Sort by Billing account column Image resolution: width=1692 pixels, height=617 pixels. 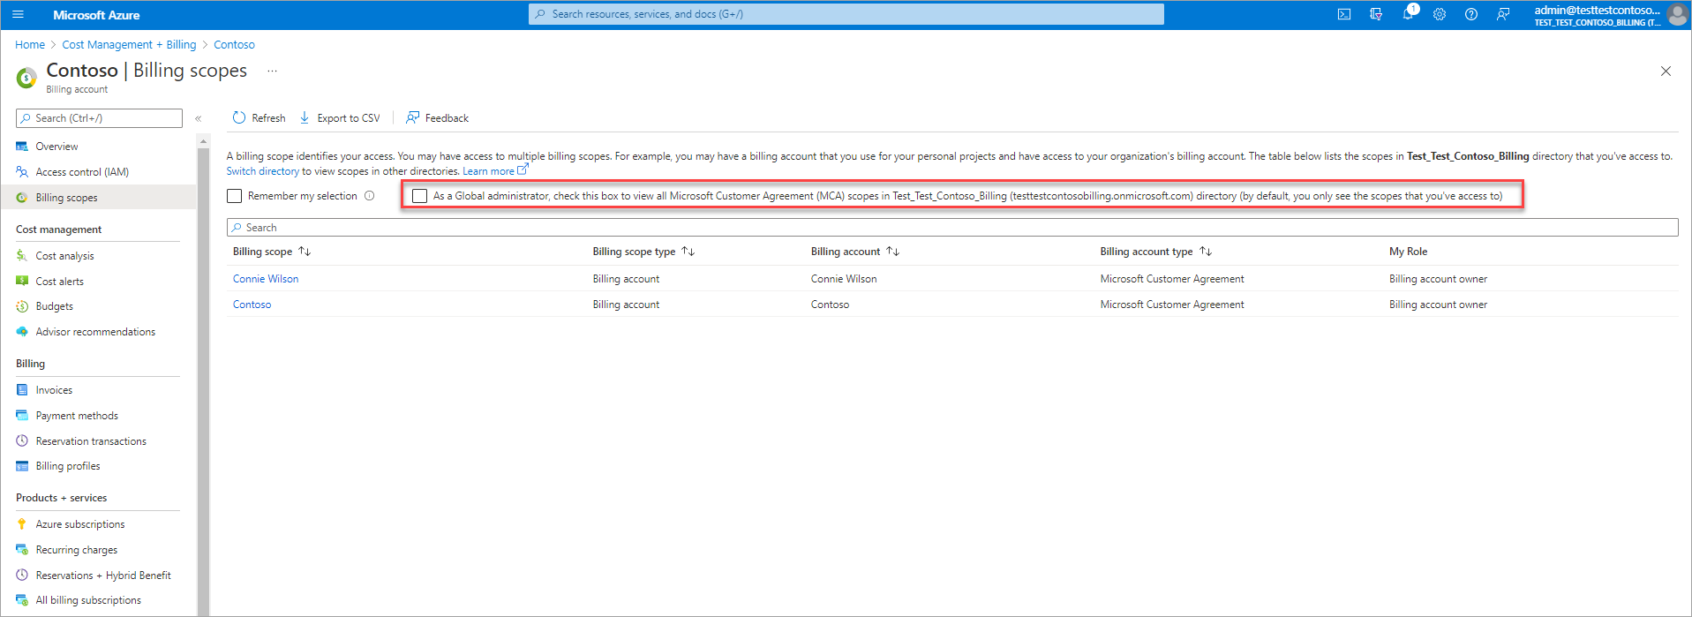[x=855, y=252]
